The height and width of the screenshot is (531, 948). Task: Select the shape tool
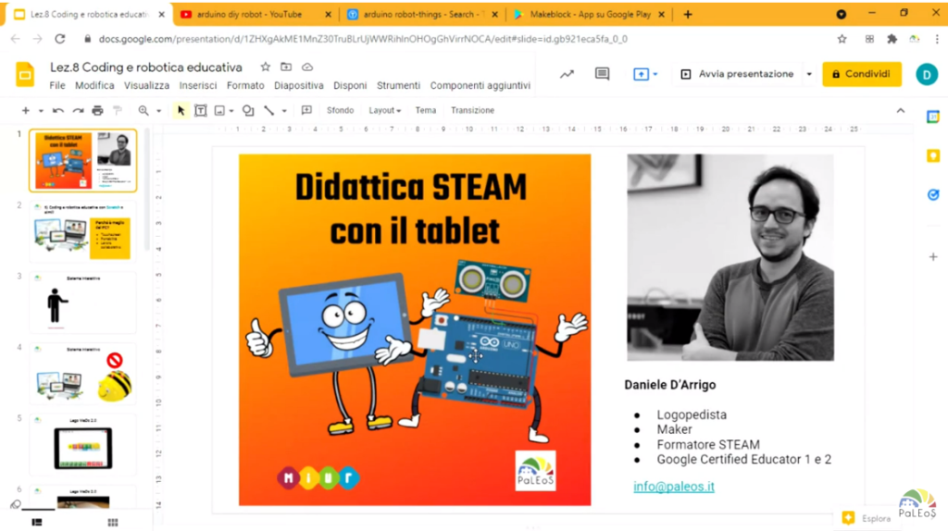(248, 111)
